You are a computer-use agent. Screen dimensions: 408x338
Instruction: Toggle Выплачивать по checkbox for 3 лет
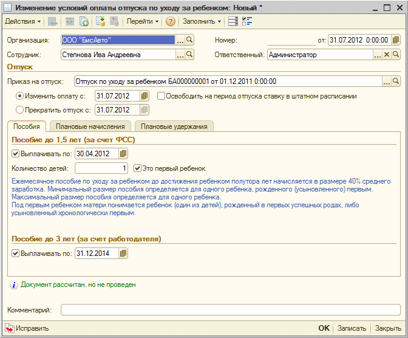pyautogui.click(x=15, y=253)
